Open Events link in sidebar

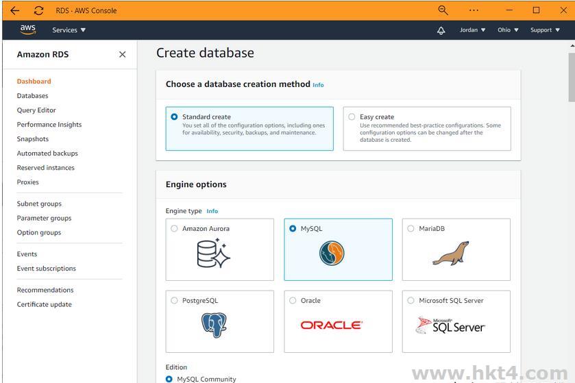27,254
